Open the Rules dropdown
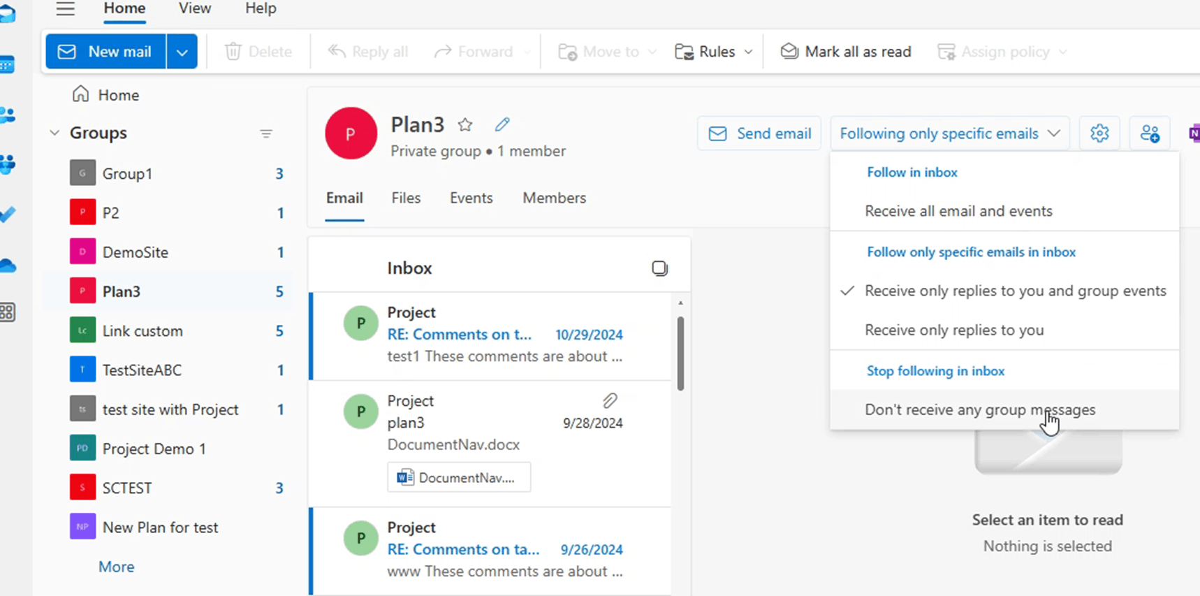Screen dimensions: 1200x596 [714, 52]
